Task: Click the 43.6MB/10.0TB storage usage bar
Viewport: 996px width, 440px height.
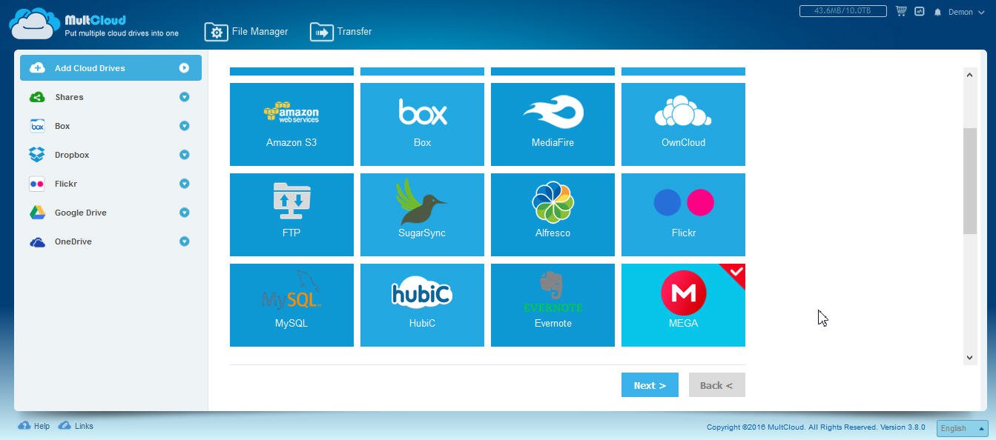Action: click(843, 11)
